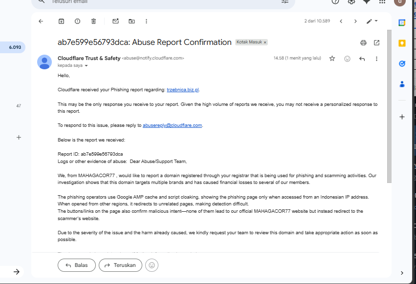Image resolution: width=416 pixels, height=284 pixels.
Task: Open Google apps grid
Action: point(382,1)
